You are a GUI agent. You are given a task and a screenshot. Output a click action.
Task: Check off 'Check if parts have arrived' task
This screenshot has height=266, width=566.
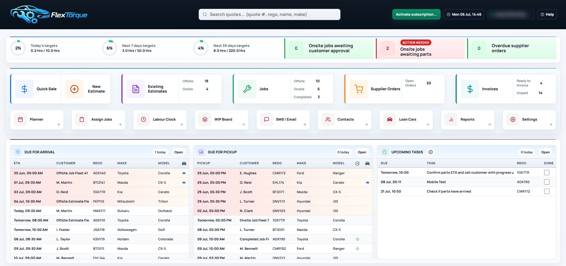click(547, 191)
